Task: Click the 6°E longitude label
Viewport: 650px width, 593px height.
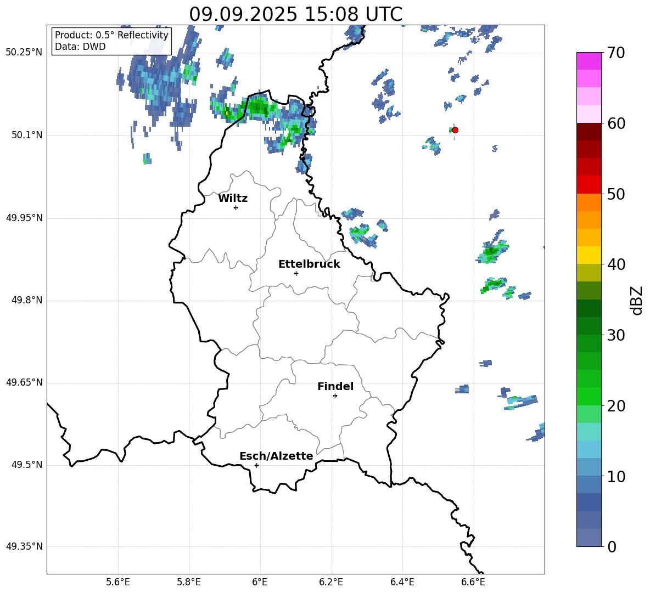Action: (x=260, y=582)
